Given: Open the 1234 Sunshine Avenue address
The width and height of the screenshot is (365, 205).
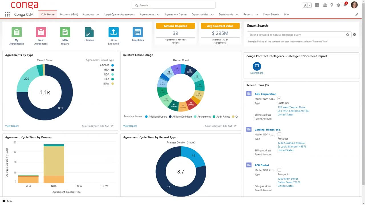Looking at the screenshot, I should [x=291, y=143].
